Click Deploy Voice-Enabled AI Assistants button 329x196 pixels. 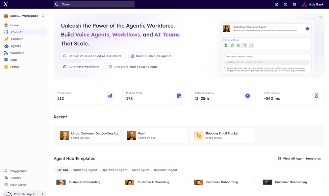tap(93, 56)
